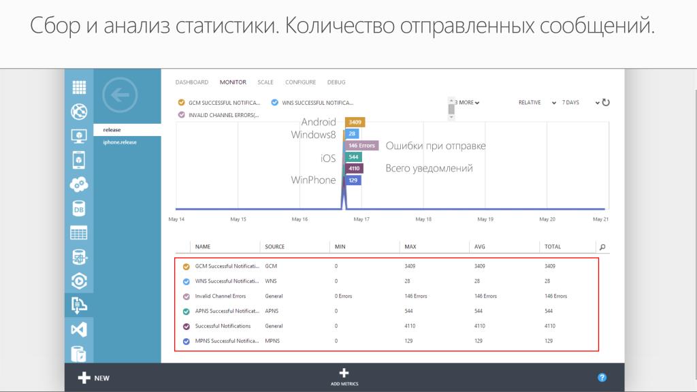The image size is (697, 392).
Task: Go back with the circular arrow button
Action: 120,95
